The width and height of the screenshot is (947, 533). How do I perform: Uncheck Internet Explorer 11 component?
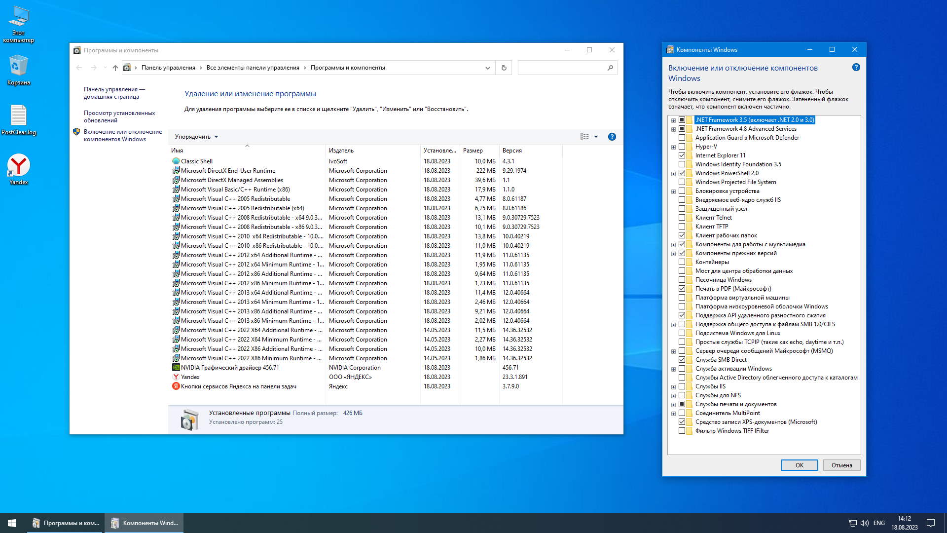click(x=682, y=155)
